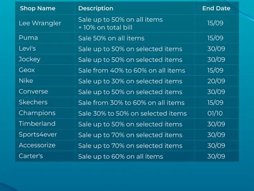Select the Lee Wrangler shop name
This screenshot has width=254, height=191.
pyautogui.click(x=40, y=23)
